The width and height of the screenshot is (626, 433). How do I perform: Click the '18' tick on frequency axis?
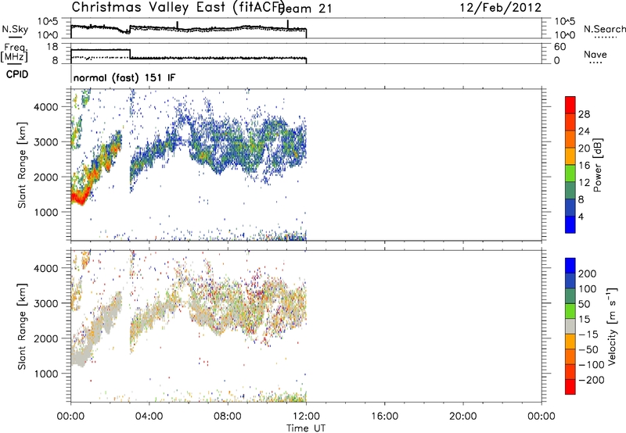52,47
